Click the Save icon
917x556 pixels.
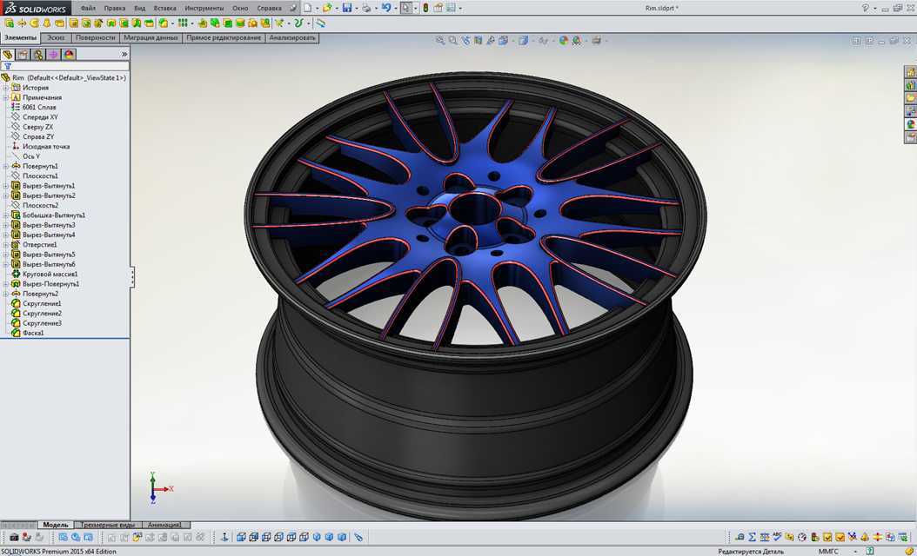[347, 8]
